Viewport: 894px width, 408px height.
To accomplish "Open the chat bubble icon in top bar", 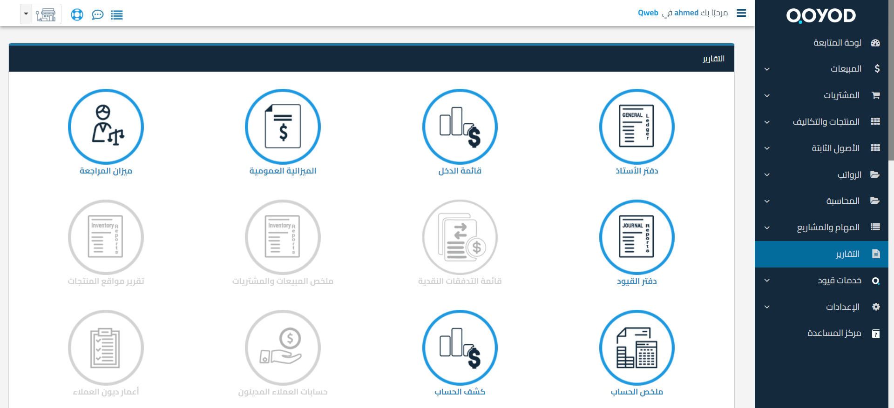I will click(x=97, y=15).
